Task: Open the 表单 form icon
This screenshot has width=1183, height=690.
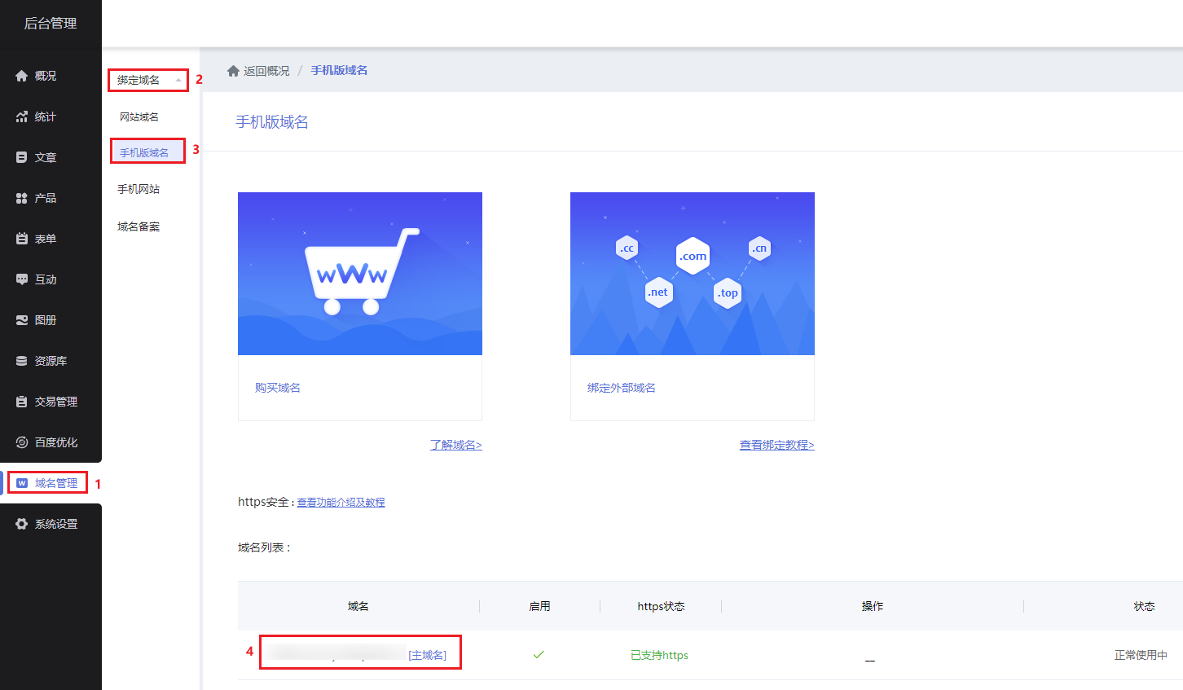Action: point(22,239)
